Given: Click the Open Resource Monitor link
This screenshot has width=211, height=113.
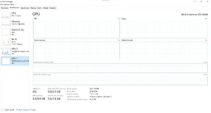Looking at the screenshot, I should [x=27, y=110].
